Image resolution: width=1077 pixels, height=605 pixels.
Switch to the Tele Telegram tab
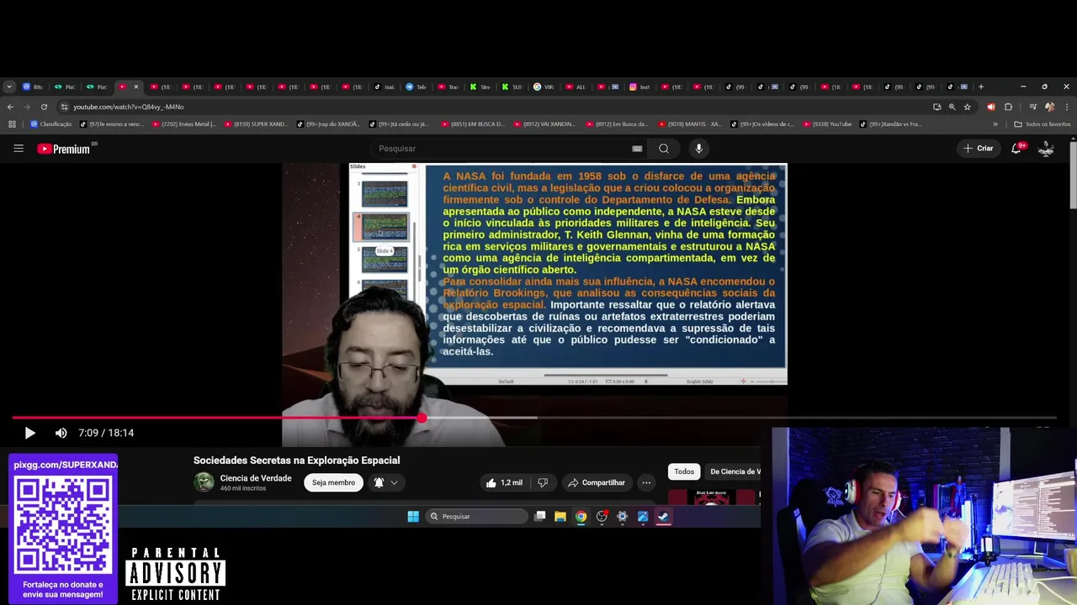pos(416,87)
